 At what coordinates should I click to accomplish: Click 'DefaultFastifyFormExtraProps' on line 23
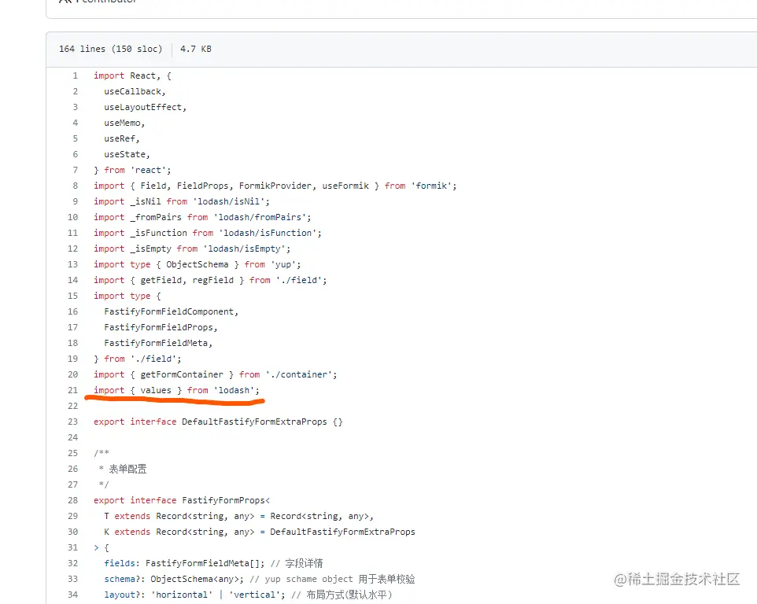(x=254, y=422)
